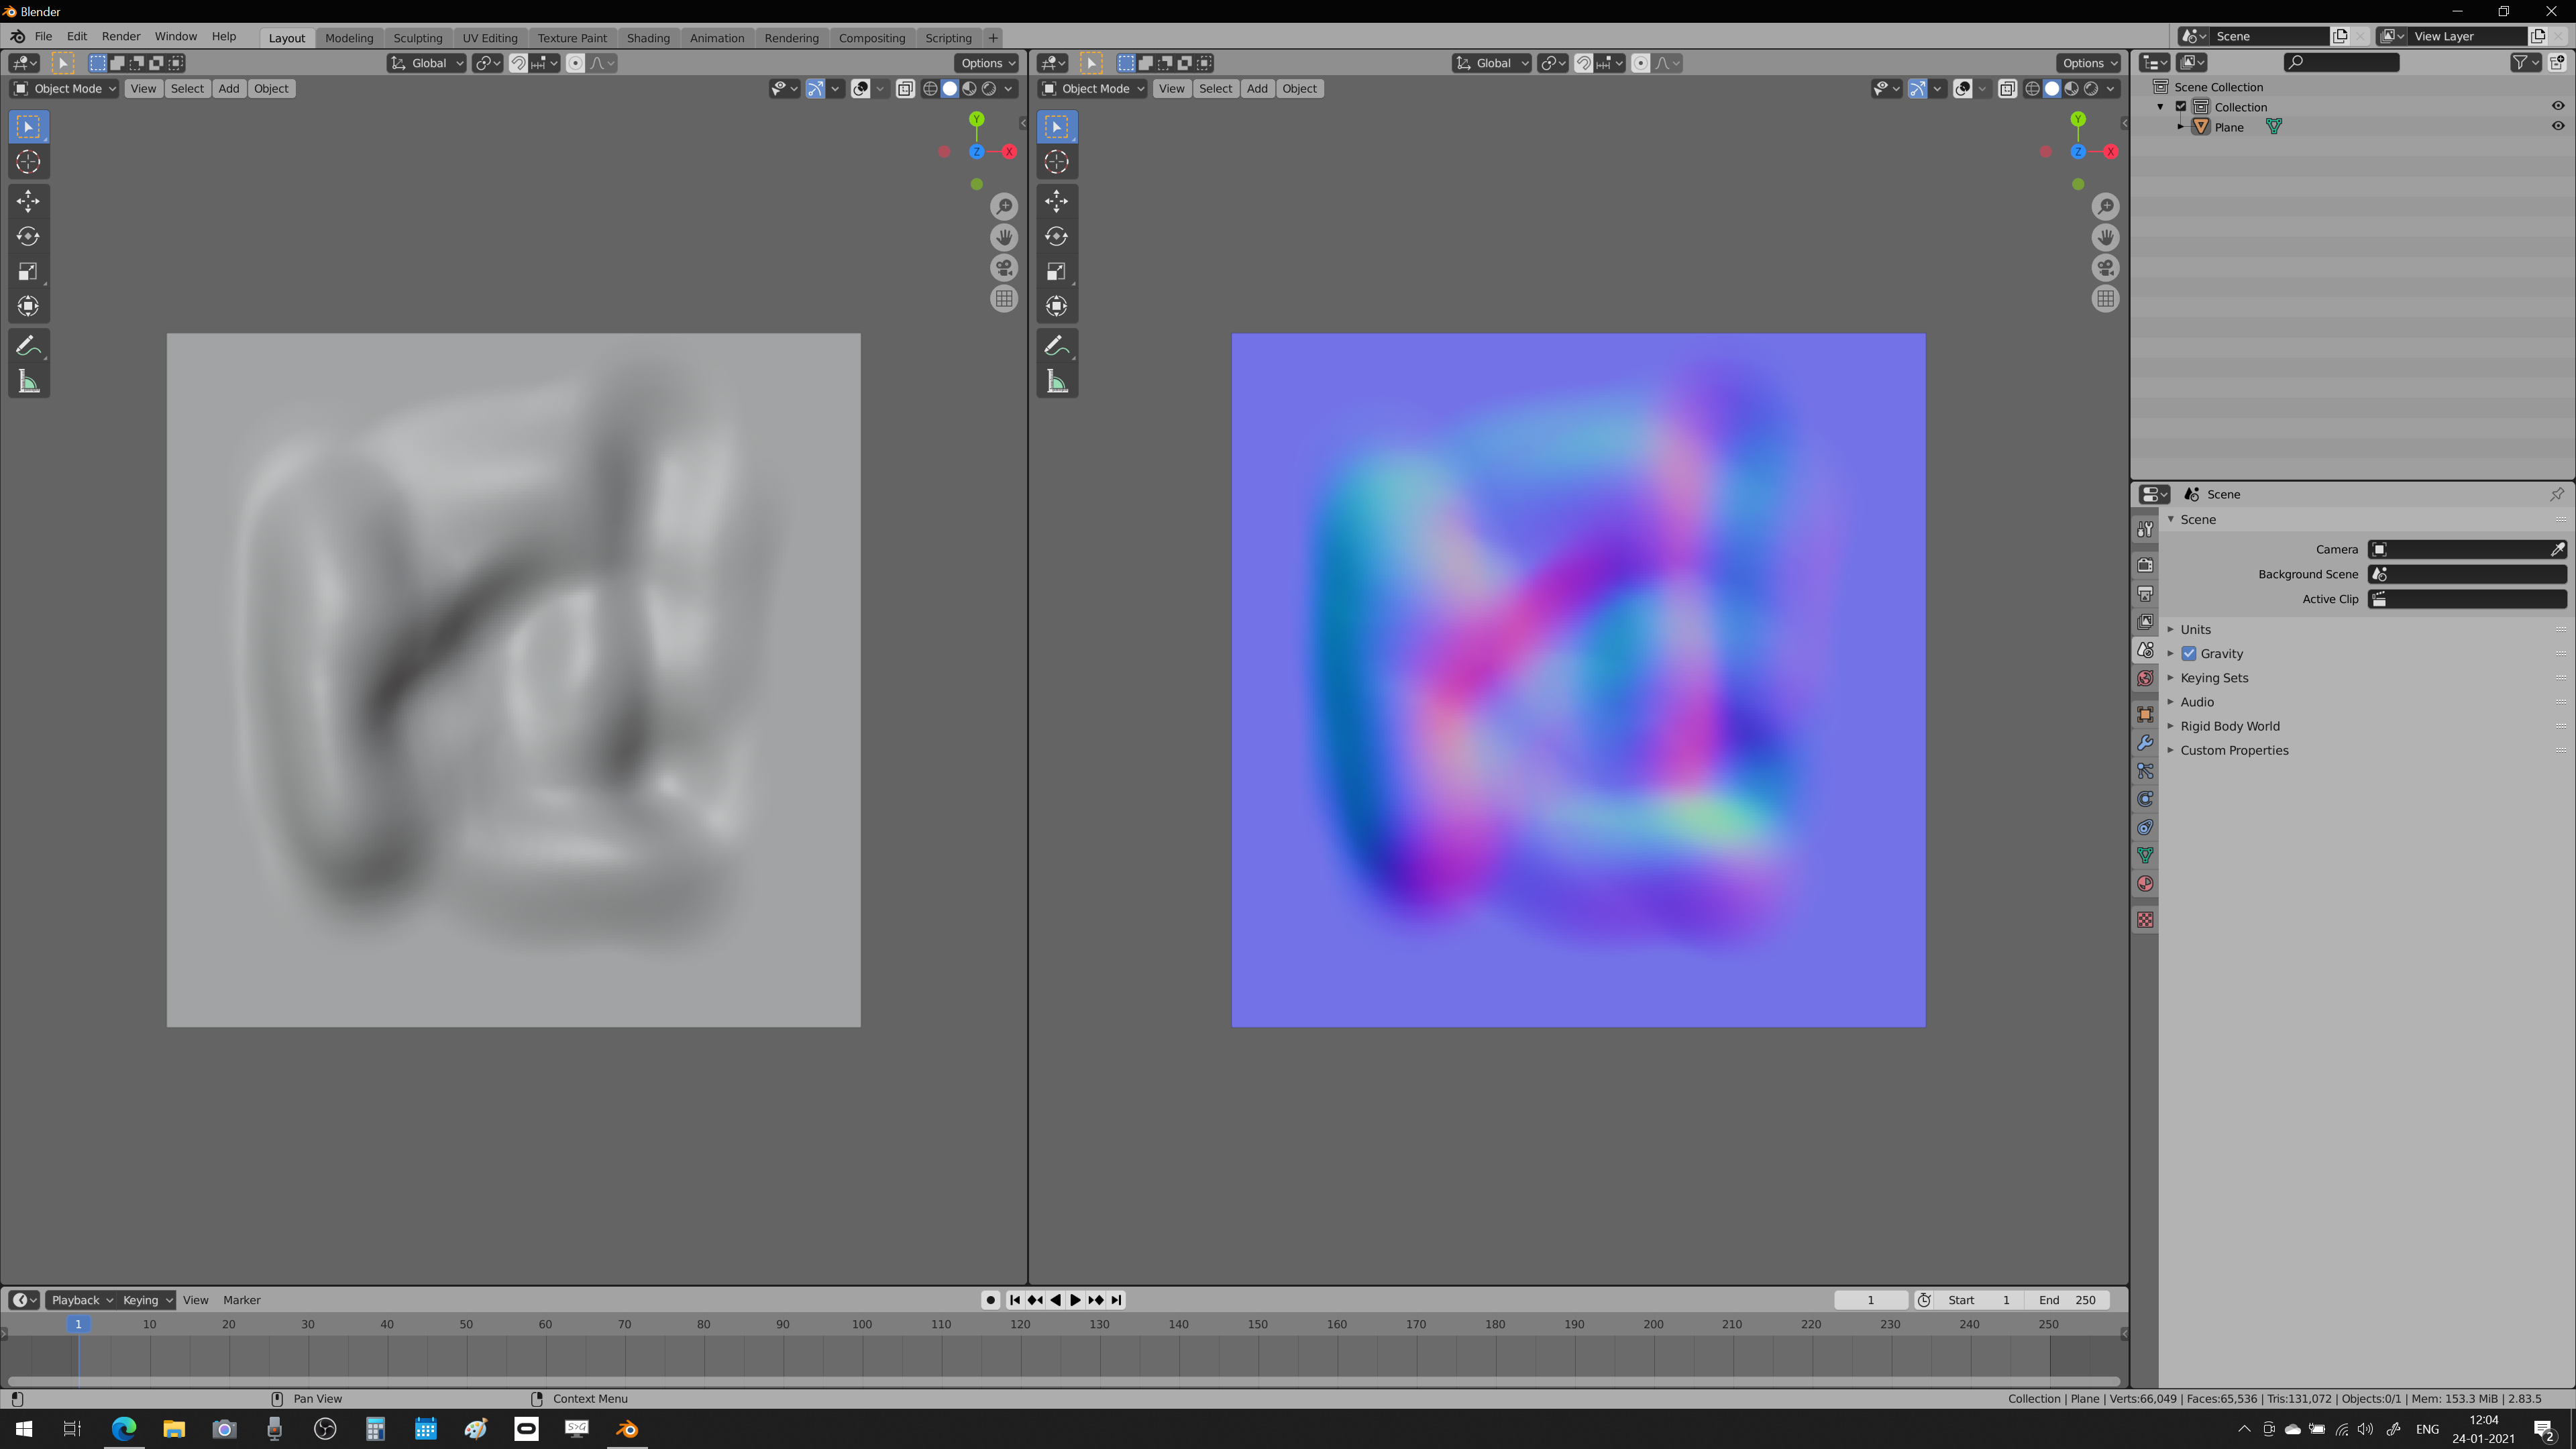This screenshot has height=1449, width=2576.
Task: Disable the Gravity checkbox in Scene properties
Action: pos(2189,653)
